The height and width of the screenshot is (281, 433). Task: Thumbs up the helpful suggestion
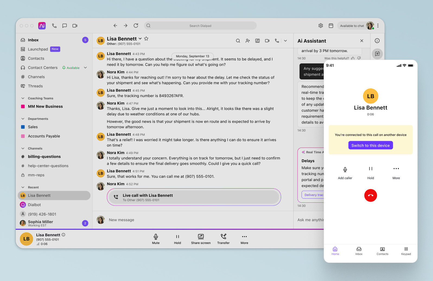tap(353, 58)
